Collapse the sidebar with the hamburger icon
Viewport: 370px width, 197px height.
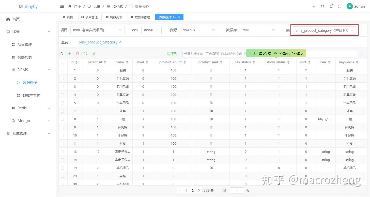coord(62,6)
